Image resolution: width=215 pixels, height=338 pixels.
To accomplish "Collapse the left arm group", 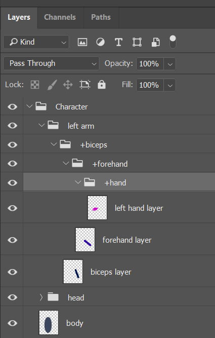I will [x=41, y=125].
